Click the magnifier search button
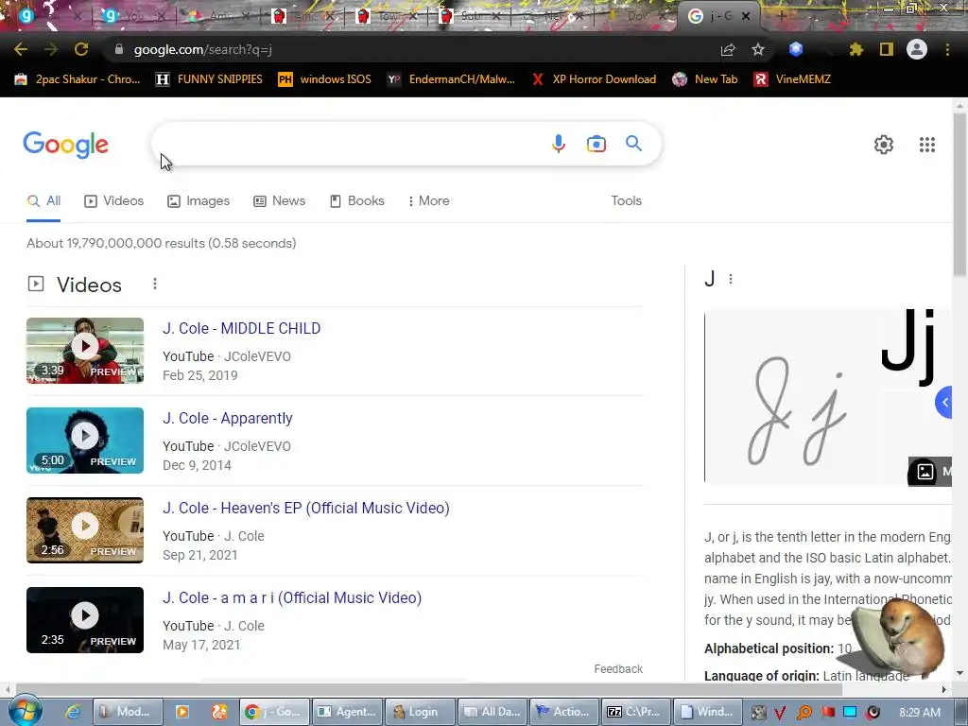The width and height of the screenshot is (968, 726). pyautogui.click(x=633, y=144)
